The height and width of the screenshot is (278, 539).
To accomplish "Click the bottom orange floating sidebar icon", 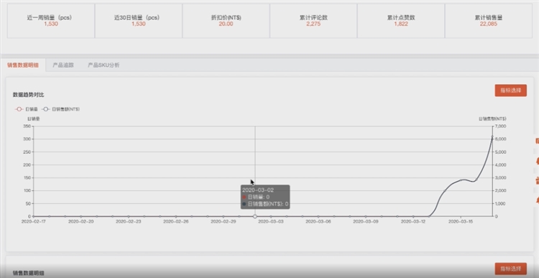I will 537,200.
